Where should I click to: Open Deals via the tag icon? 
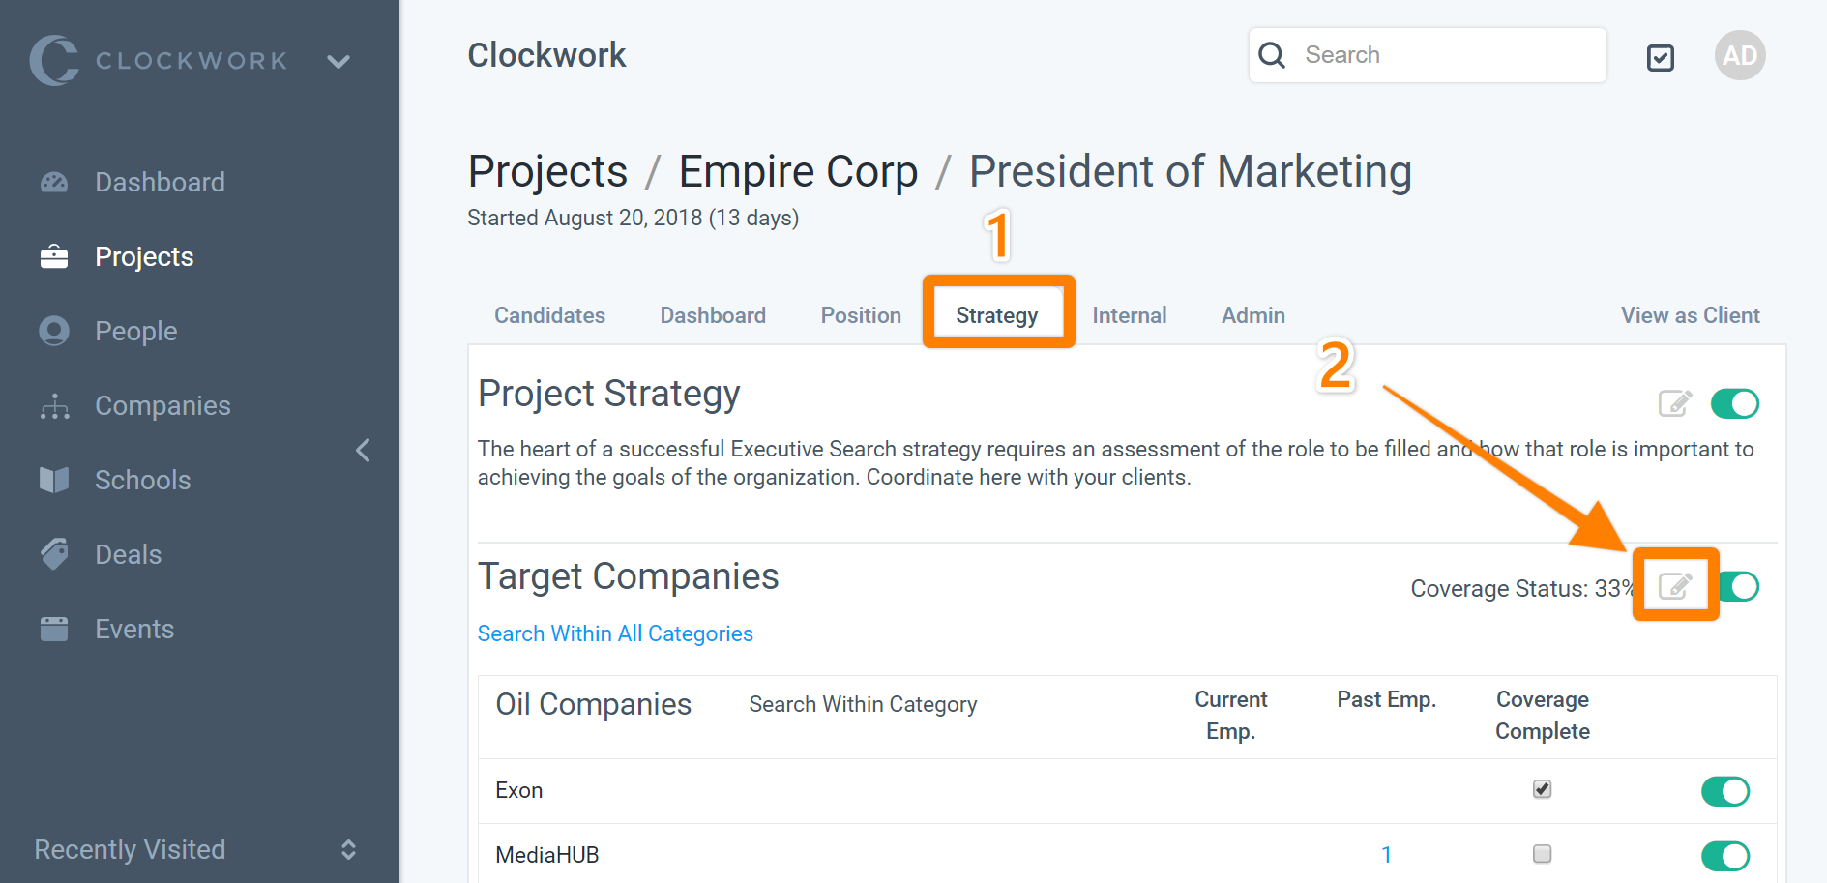pyautogui.click(x=53, y=553)
